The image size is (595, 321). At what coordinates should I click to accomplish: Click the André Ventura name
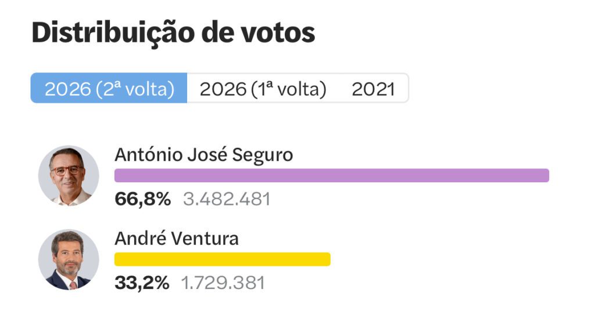pyautogui.click(x=177, y=239)
